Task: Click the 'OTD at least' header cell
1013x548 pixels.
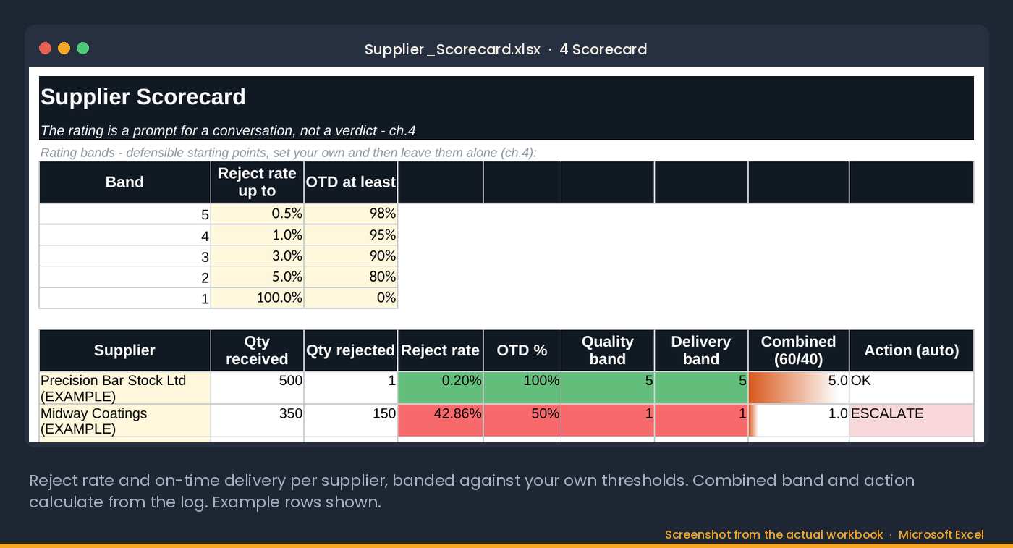Action: [351, 182]
